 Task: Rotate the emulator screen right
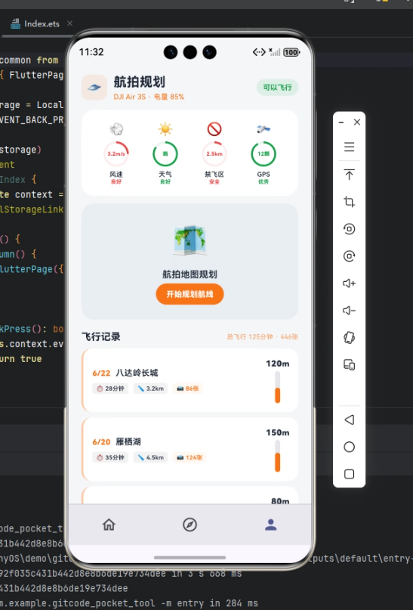click(350, 256)
